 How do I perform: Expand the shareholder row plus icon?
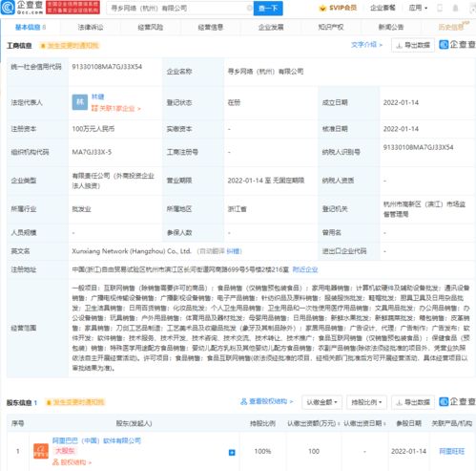(232, 453)
